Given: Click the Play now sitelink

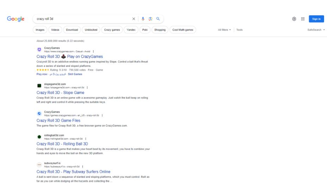Looking at the screenshot, I should point(42,74).
